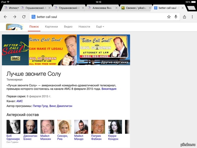Open Майкл Мандо's photo
Screen dimensions: 197x148
(x=81, y=127)
